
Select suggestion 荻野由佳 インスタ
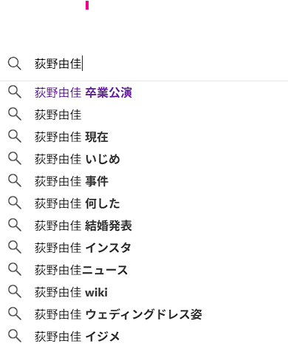pyautogui.click(x=83, y=248)
